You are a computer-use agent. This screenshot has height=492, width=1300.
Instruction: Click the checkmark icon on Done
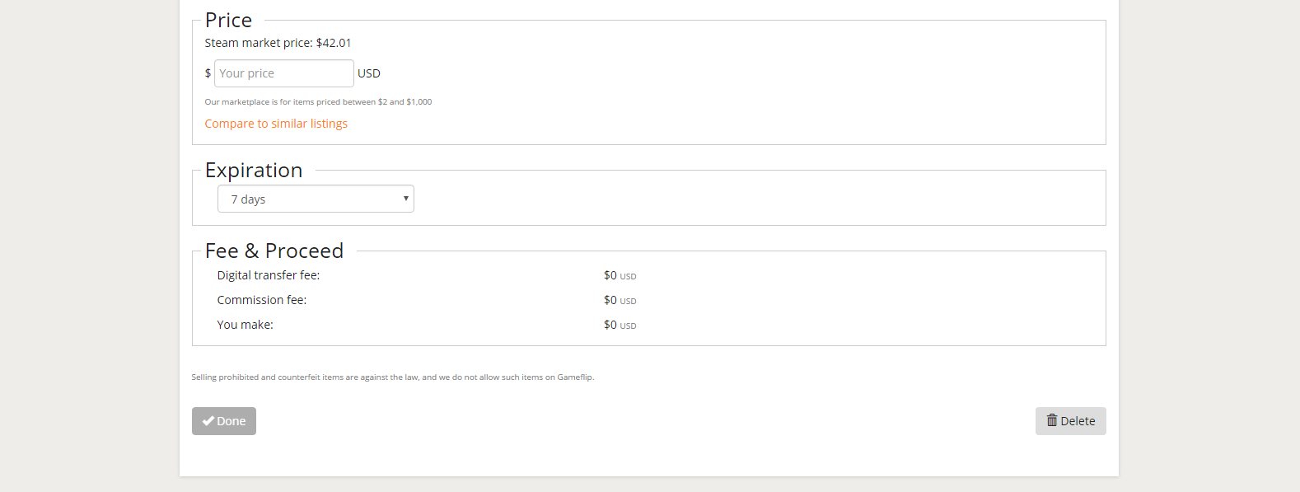point(208,421)
